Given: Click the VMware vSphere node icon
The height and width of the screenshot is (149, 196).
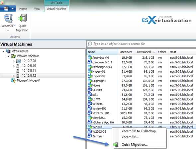Looking at the screenshot, I should pos(13,56).
